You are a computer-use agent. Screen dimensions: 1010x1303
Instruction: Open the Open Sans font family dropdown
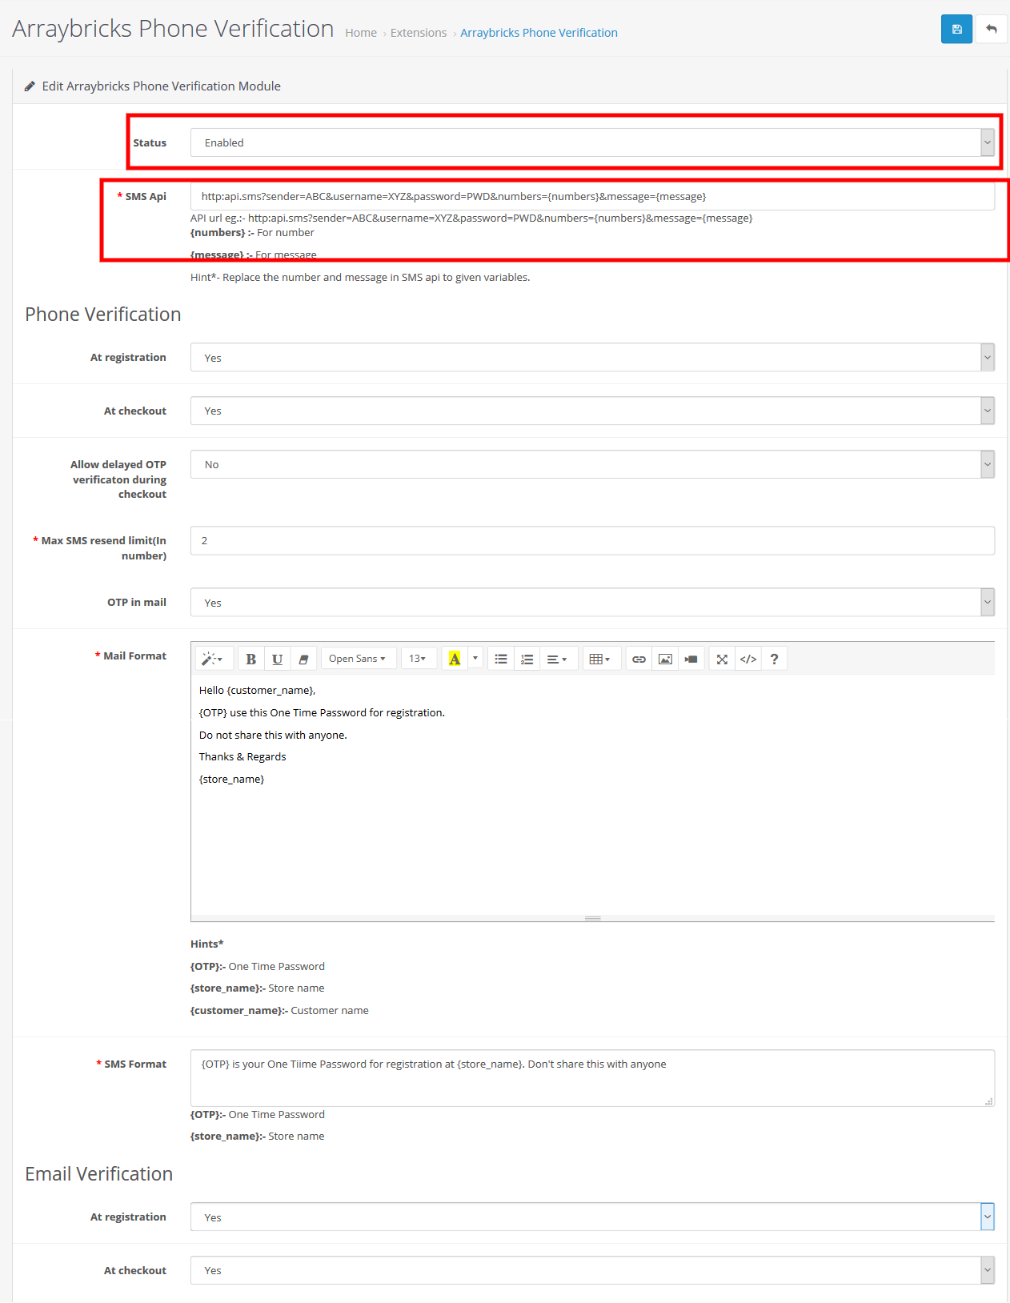(358, 659)
